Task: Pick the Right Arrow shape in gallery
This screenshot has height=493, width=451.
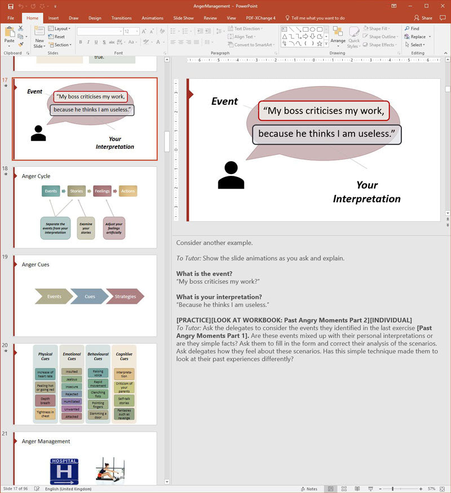Action: pyautogui.click(x=306, y=37)
